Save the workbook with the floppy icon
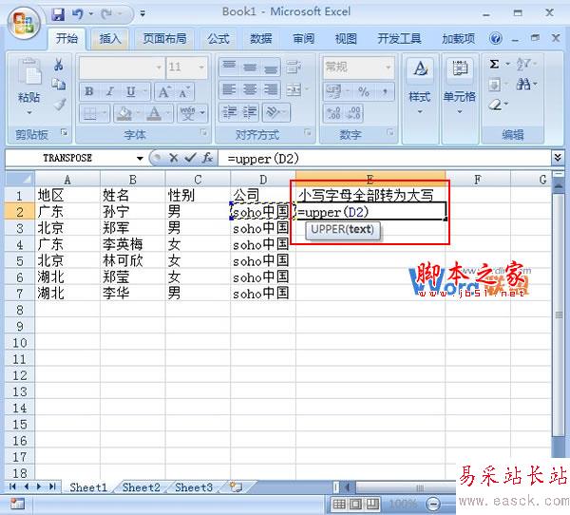570x515 pixels. [x=58, y=14]
